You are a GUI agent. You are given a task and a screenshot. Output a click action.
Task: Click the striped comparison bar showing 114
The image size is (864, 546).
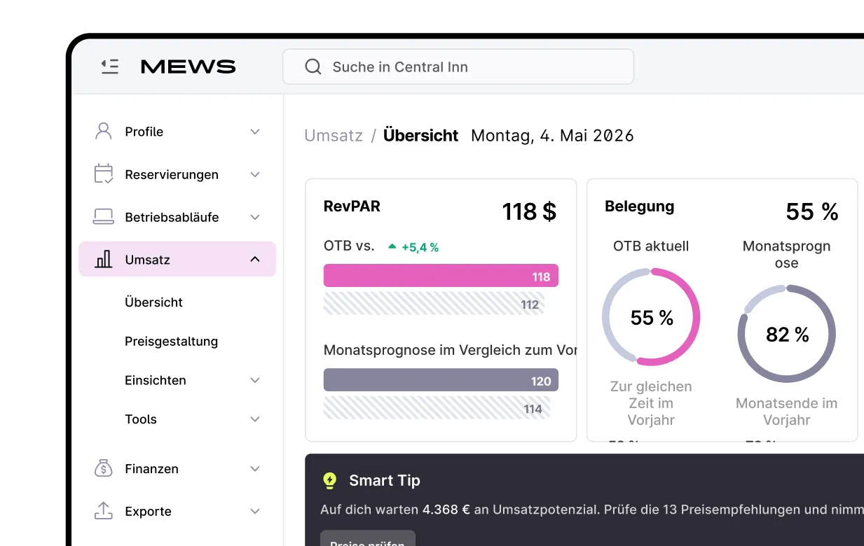click(x=437, y=408)
